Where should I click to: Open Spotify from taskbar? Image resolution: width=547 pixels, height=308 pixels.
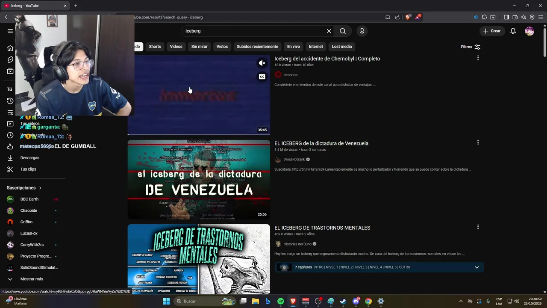click(x=281, y=301)
